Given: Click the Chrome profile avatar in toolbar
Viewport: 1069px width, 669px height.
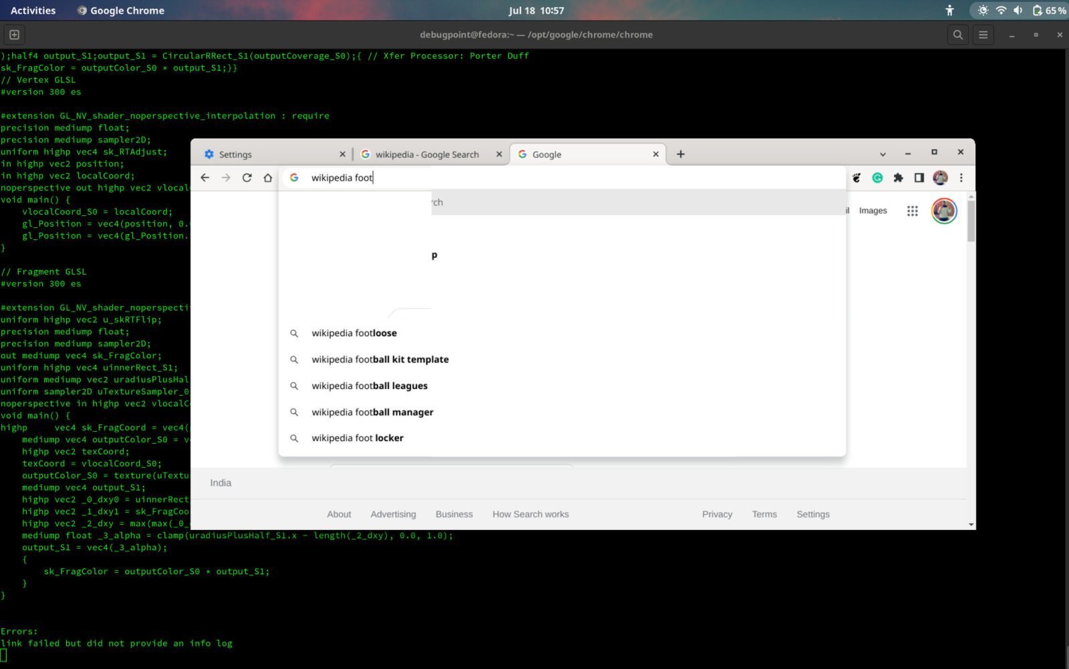Looking at the screenshot, I should [x=941, y=178].
